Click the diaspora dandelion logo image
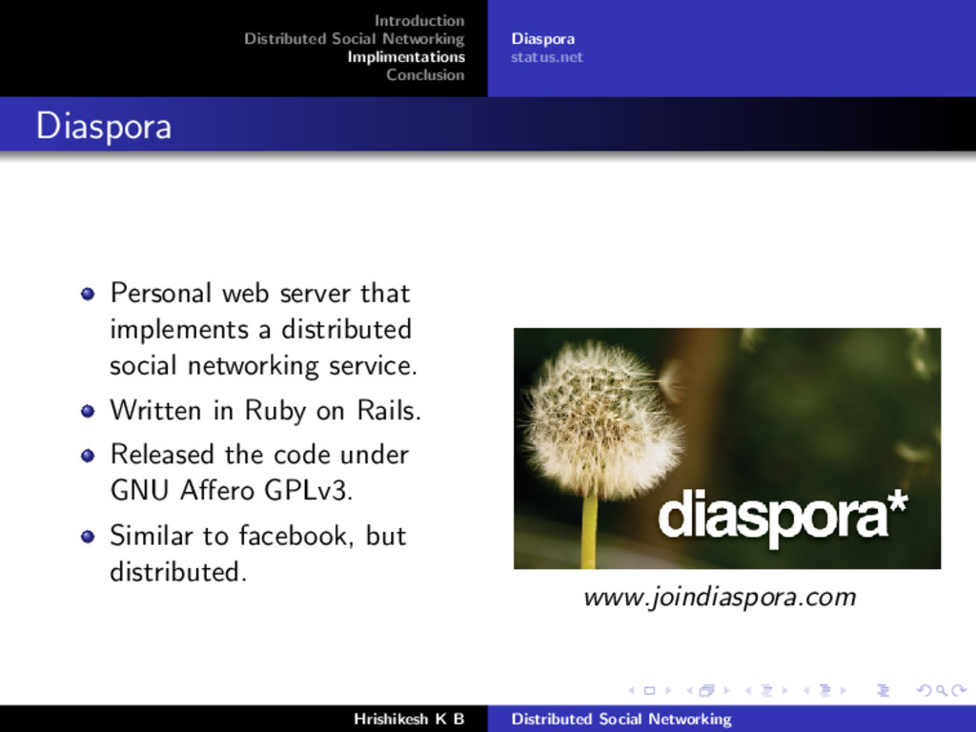 [727, 448]
